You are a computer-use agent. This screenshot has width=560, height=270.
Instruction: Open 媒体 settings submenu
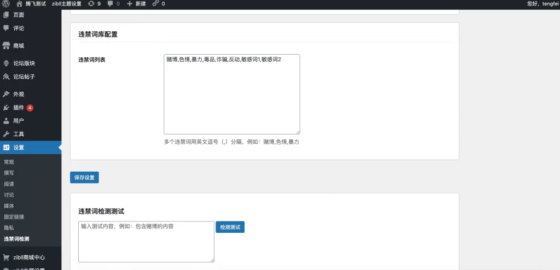click(9, 206)
